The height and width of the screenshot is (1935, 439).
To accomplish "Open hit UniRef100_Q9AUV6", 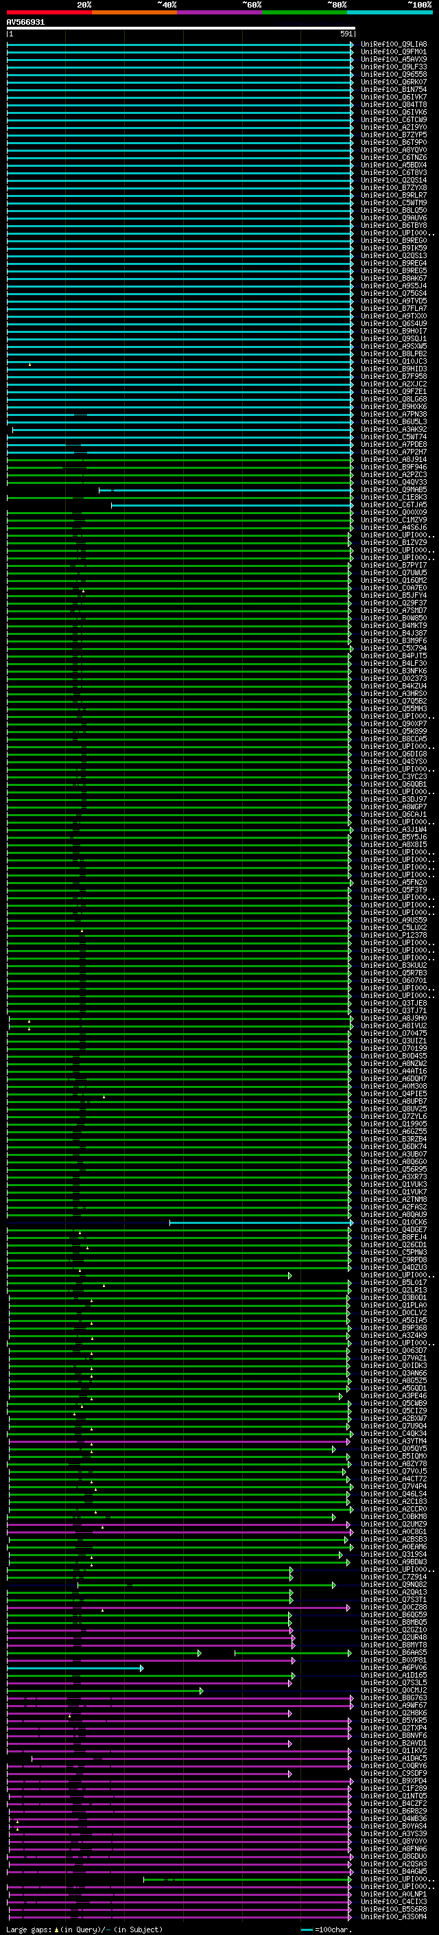I will pyautogui.click(x=394, y=218).
